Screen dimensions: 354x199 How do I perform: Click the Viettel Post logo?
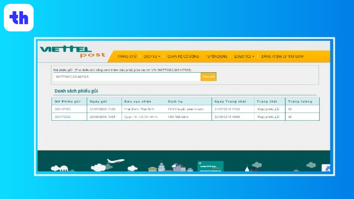pos(73,52)
